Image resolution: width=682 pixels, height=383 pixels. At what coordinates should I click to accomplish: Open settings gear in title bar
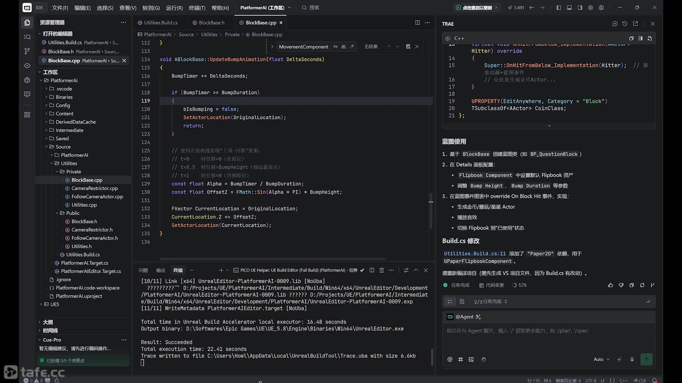tap(590, 7)
